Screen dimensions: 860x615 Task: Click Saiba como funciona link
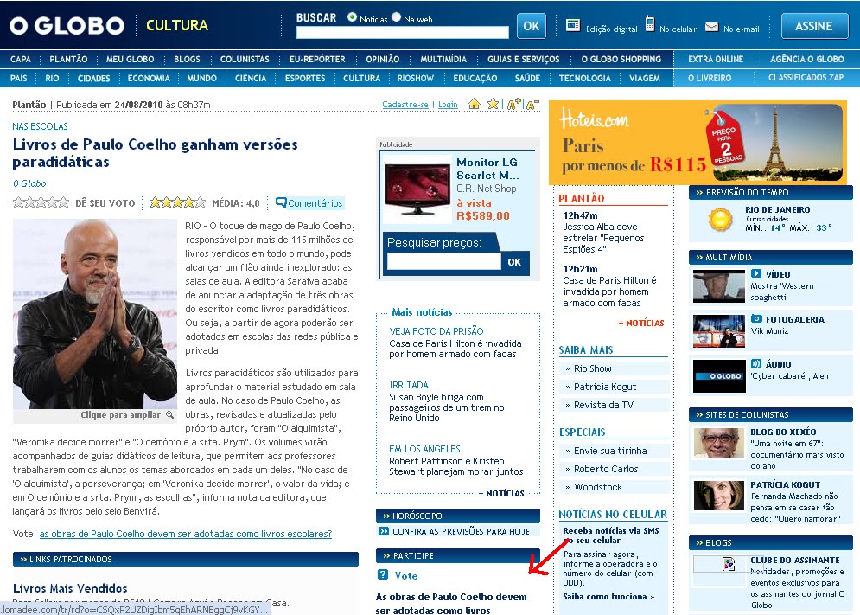[x=608, y=596]
